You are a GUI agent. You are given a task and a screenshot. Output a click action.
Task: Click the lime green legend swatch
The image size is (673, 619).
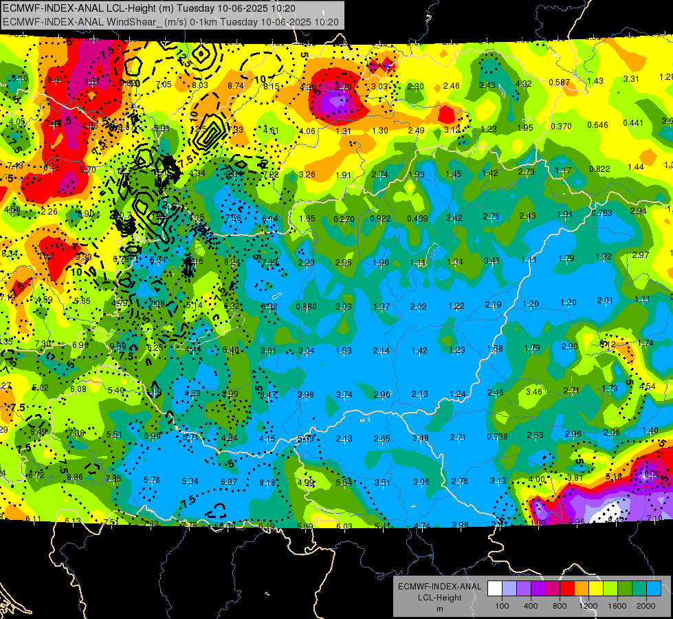(x=610, y=589)
